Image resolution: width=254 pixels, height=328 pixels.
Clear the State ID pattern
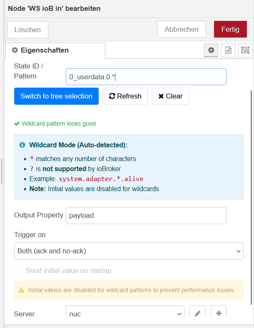click(x=170, y=96)
